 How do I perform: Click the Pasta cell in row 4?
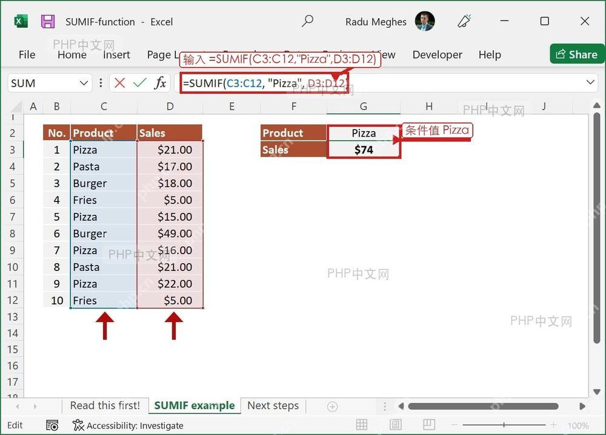click(104, 167)
